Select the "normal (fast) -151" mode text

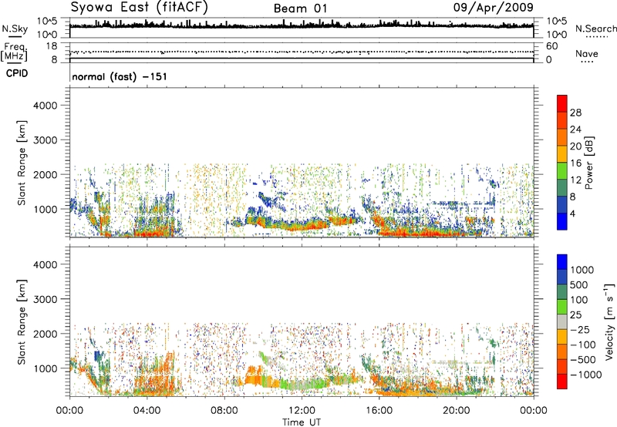[x=120, y=76]
